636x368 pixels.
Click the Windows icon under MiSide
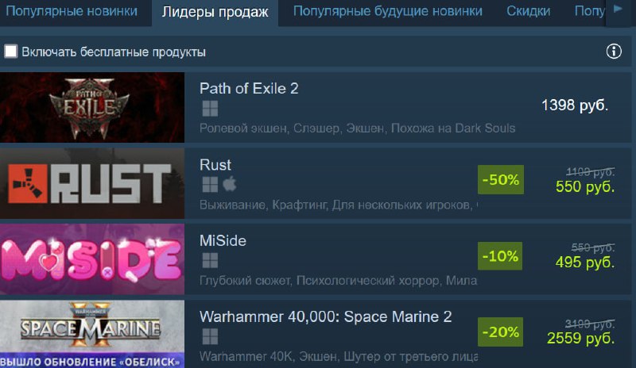click(x=210, y=260)
